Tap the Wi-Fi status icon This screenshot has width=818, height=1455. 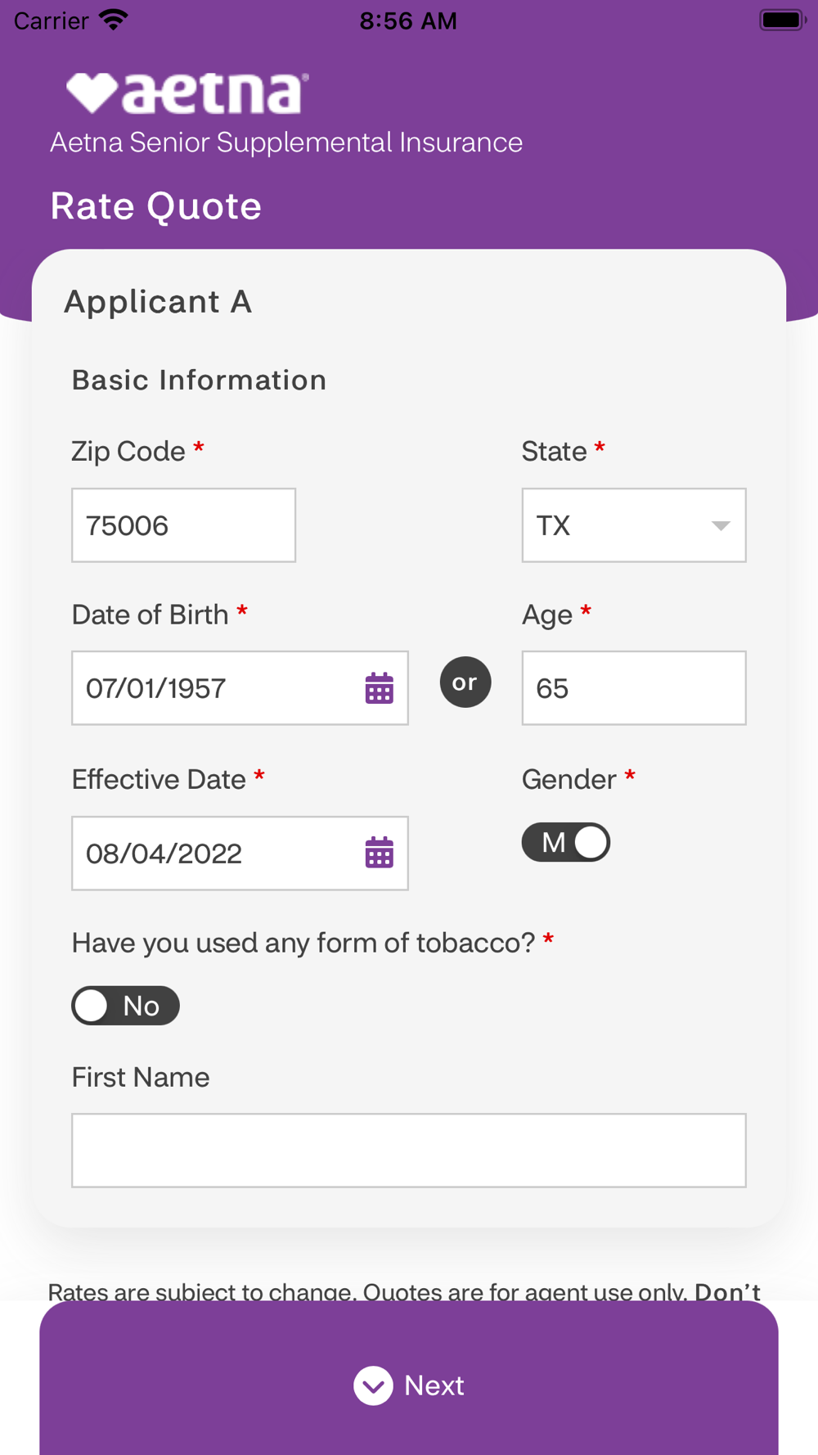click(114, 20)
